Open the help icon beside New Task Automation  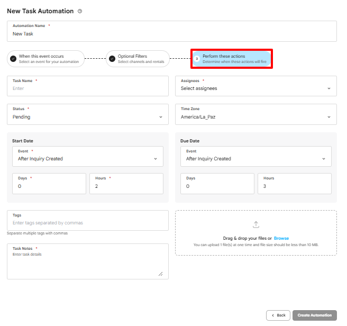[x=80, y=11]
